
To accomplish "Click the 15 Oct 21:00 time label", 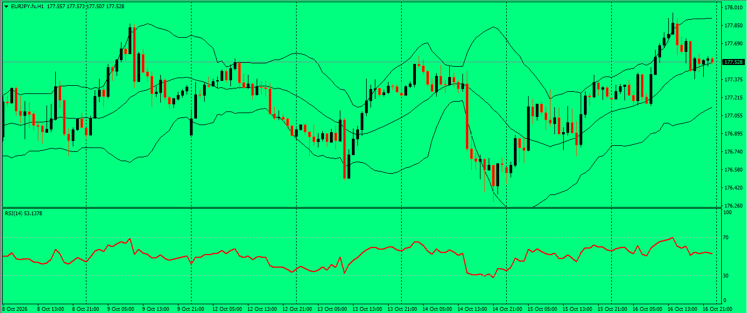I will click(611, 309).
